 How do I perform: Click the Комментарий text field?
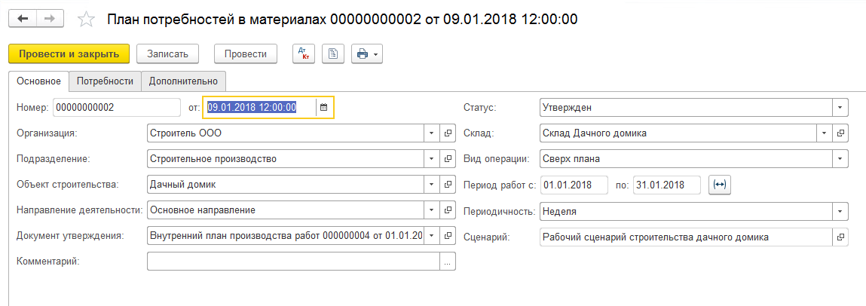(x=293, y=262)
